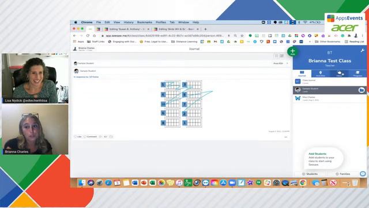Open class settings via wrench icon
This screenshot has width=369, height=208.
pyautogui.click(x=363, y=50)
